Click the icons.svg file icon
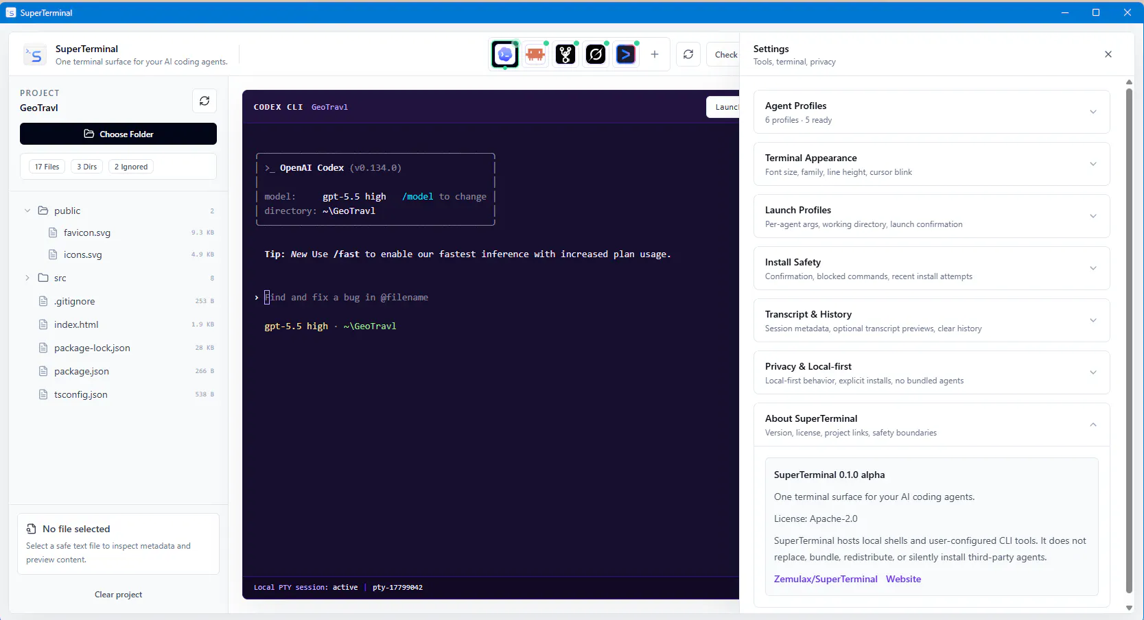 point(53,254)
